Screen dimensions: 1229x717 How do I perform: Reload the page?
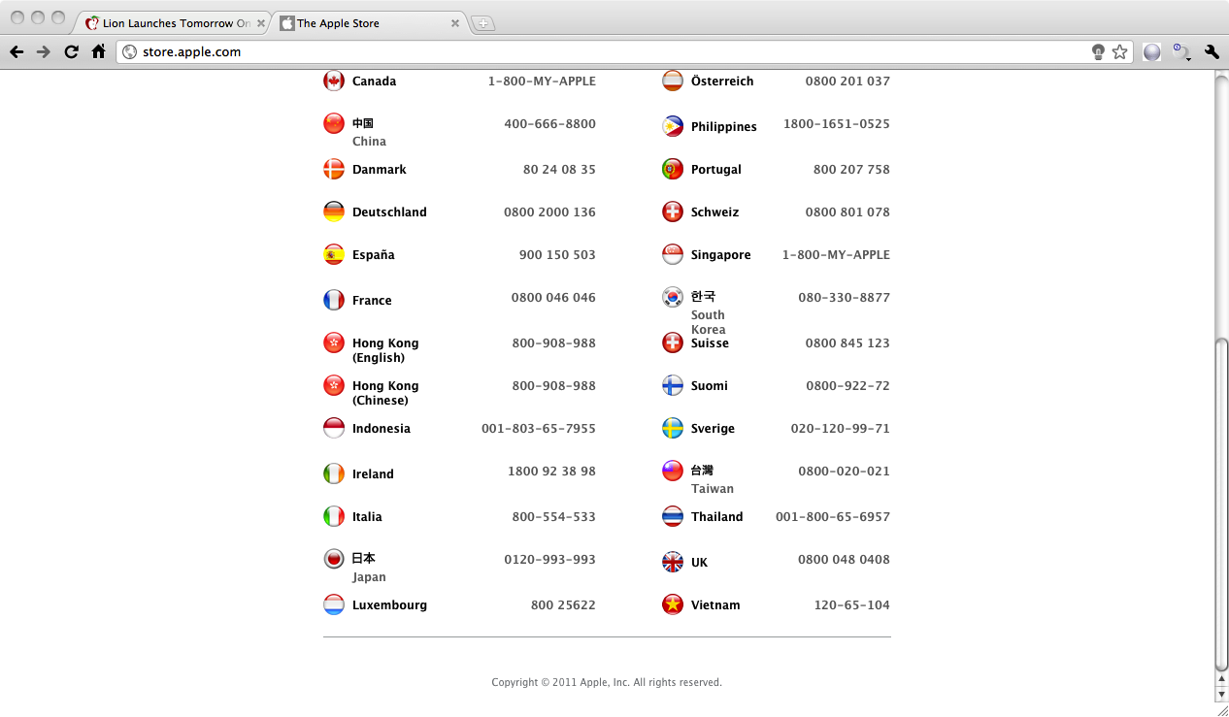[71, 51]
